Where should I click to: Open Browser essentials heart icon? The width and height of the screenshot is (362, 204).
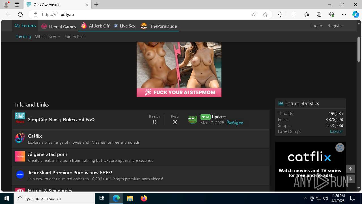tap(331, 14)
